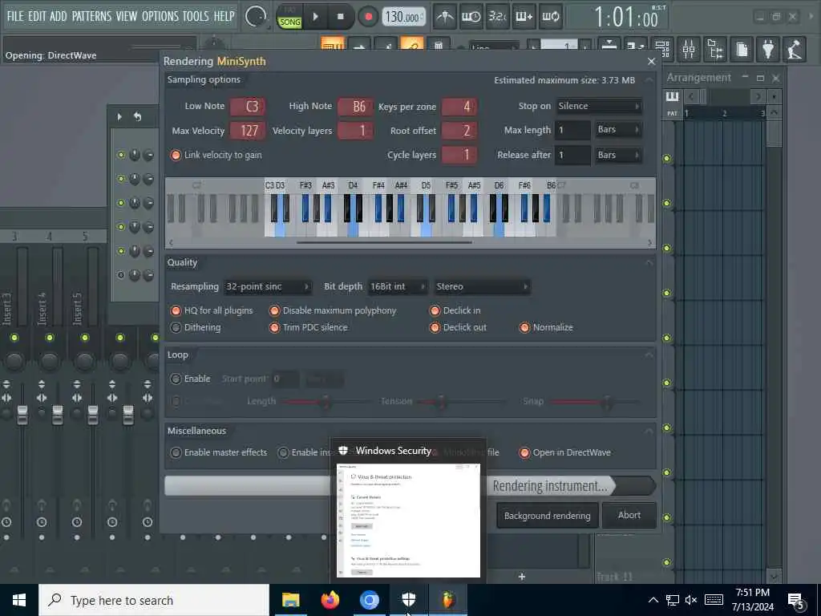The width and height of the screenshot is (821, 616).
Task: Click the metronome icon
Action: pyautogui.click(x=445, y=17)
